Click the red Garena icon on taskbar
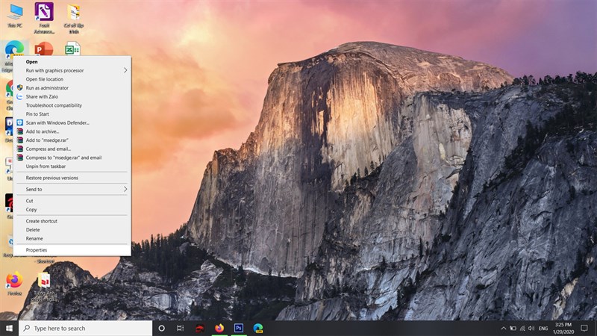The width and height of the screenshot is (597, 336). point(200,328)
